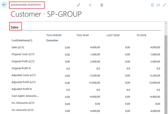The image size is (168, 114).
Task: Click the Customer · SP-GROUP page title
Action: (46, 14)
